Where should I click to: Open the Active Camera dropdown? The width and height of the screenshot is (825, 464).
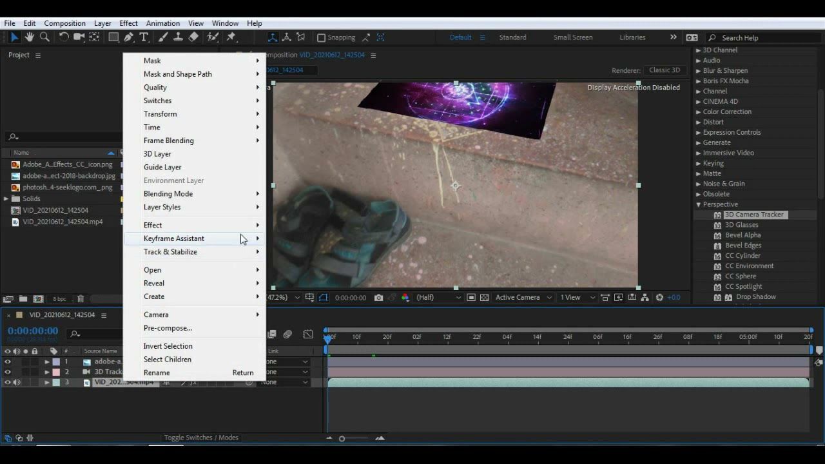click(x=523, y=298)
